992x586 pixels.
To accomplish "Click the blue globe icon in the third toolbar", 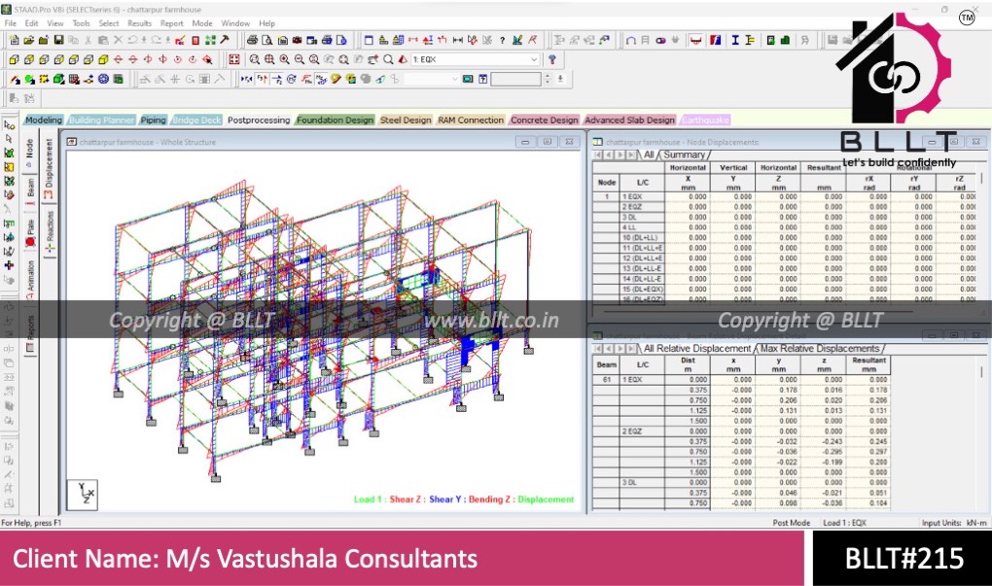I will pyautogui.click(x=103, y=79).
